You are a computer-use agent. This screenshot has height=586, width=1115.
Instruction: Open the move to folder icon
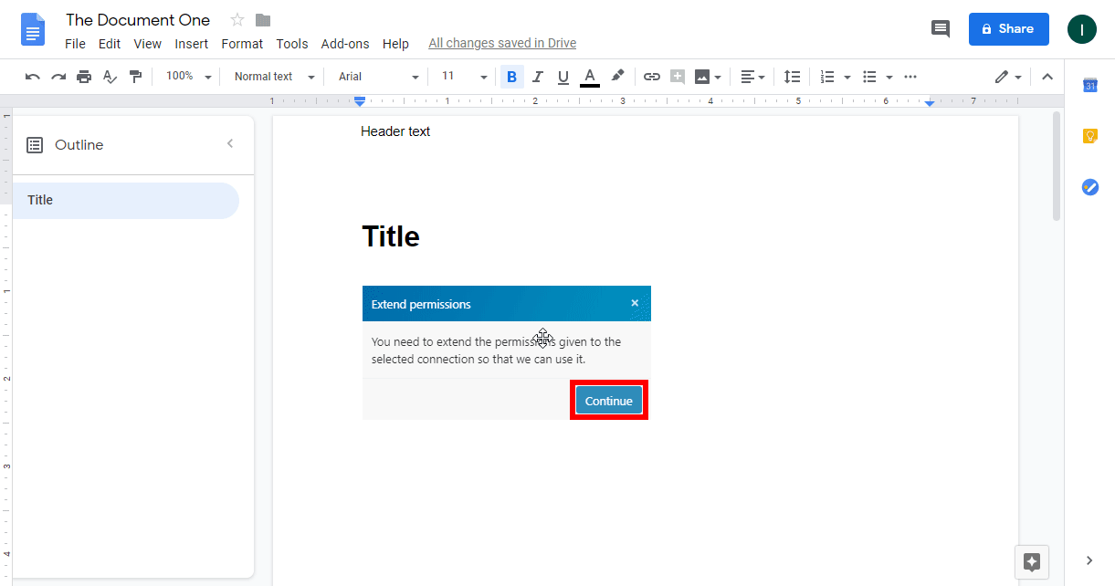[263, 20]
